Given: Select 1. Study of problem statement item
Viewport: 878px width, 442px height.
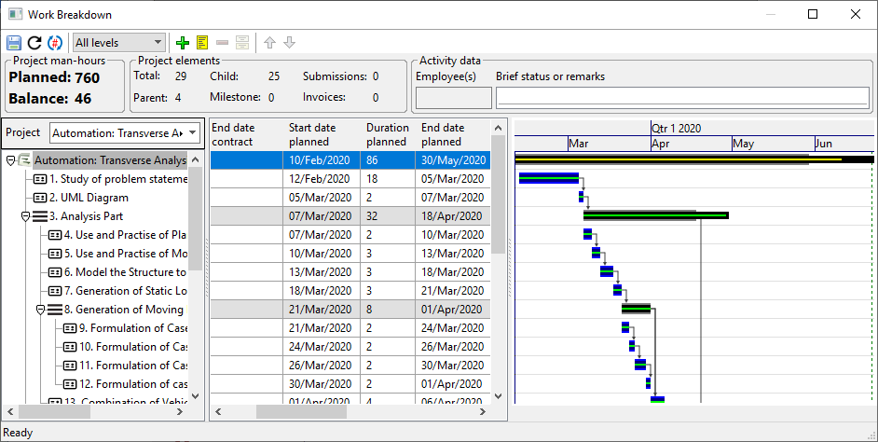Looking at the screenshot, I should (x=117, y=179).
